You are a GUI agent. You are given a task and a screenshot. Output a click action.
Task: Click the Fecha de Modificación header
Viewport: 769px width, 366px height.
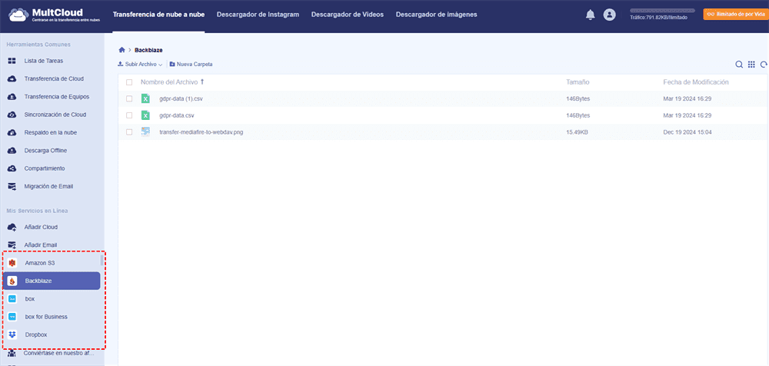[x=696, y=82]
